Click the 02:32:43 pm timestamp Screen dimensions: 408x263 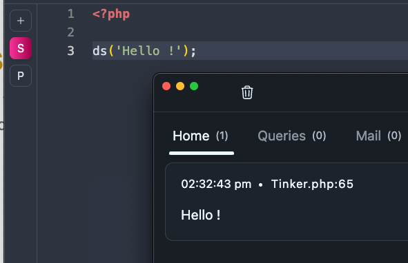coord(216,184)
